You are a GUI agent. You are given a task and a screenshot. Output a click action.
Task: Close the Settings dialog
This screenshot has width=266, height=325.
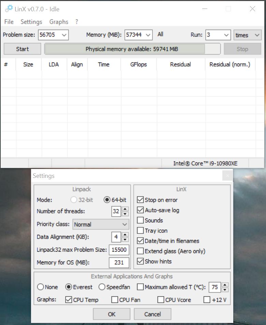click(227, 176)
